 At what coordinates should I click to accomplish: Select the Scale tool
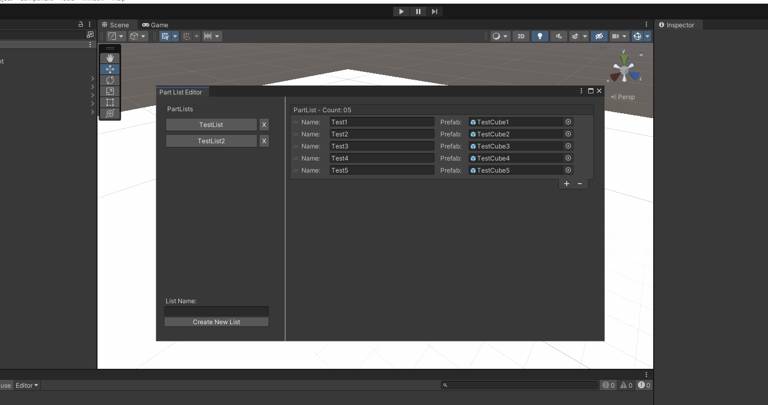click(110, 91)
